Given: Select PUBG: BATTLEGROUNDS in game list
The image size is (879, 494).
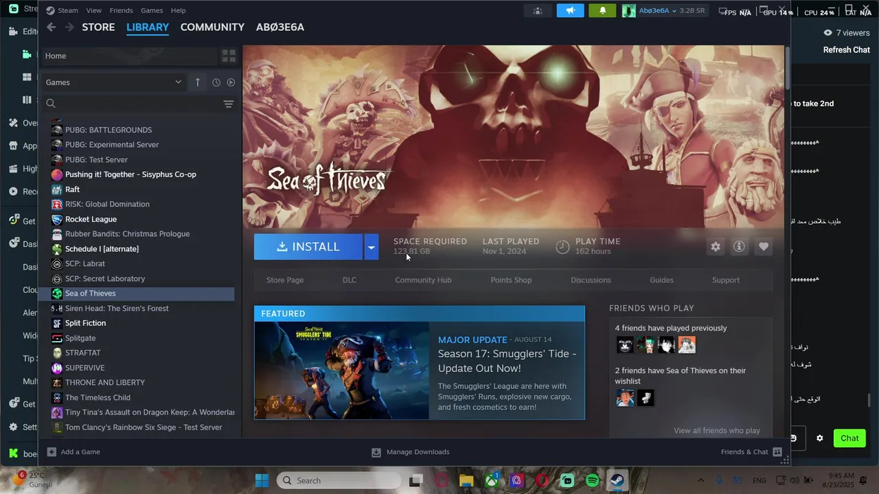Looking at the screenshot, I should point(109,130).
